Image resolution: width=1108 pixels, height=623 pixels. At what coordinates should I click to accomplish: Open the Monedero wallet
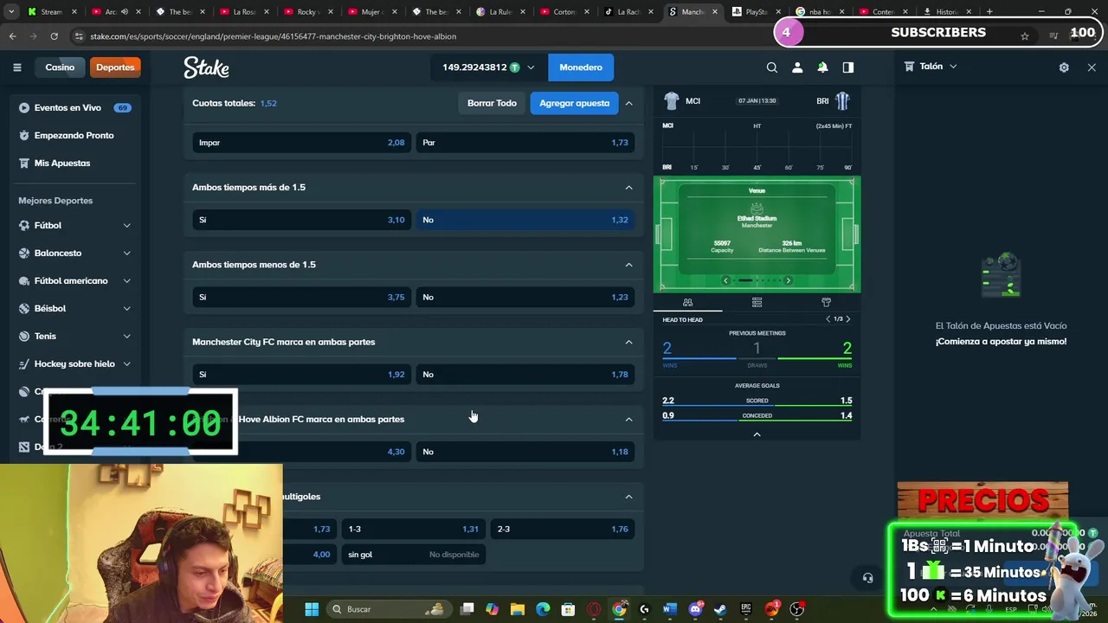(581, 67)
